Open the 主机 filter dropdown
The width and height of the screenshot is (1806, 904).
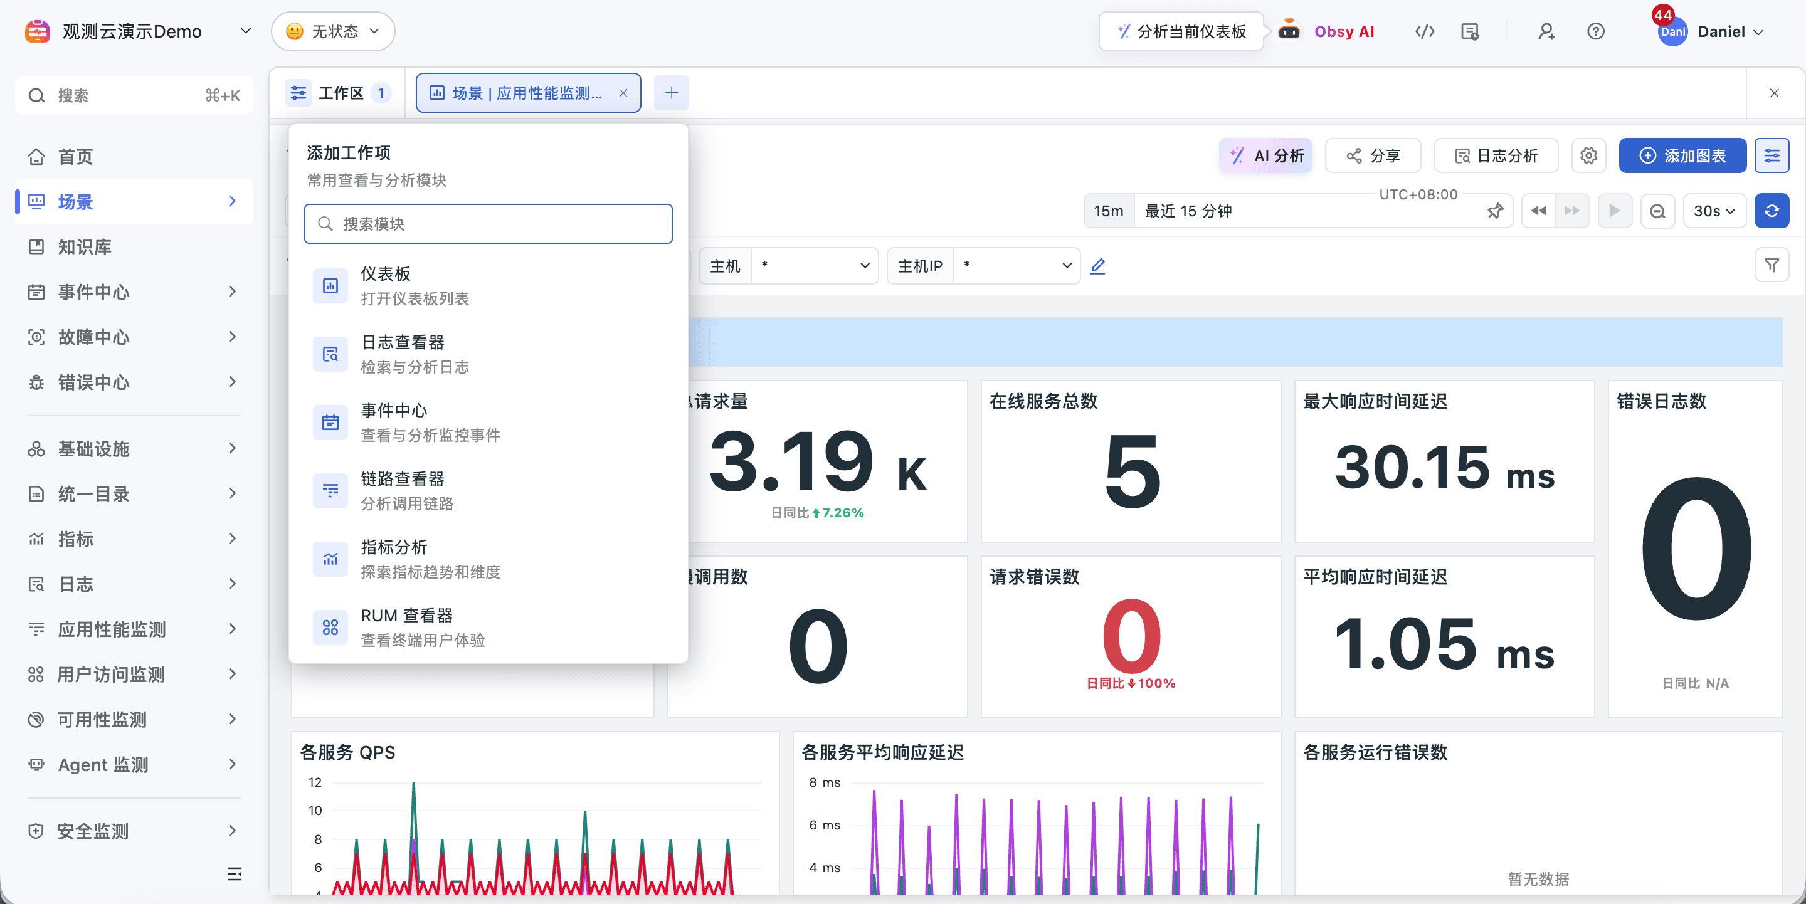coord(815,266)
